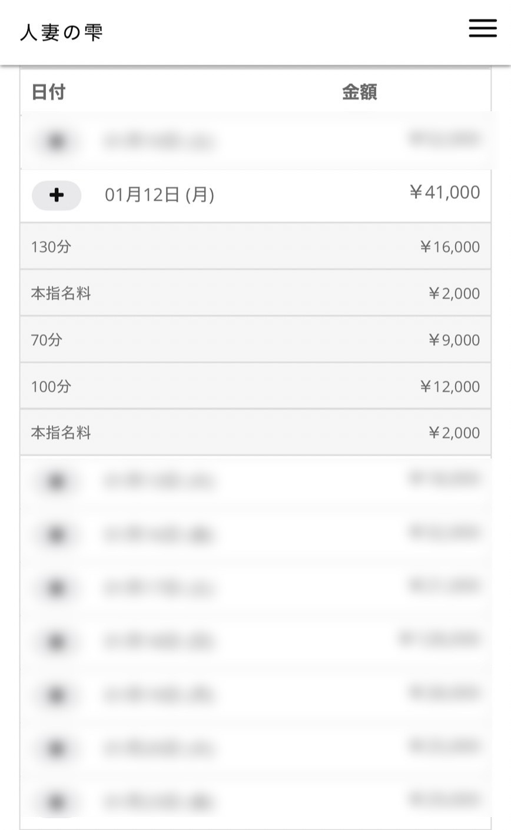Select the 130分 detail row label
Viewport: 511px width, 830px height.
click(x=51, y=247)
